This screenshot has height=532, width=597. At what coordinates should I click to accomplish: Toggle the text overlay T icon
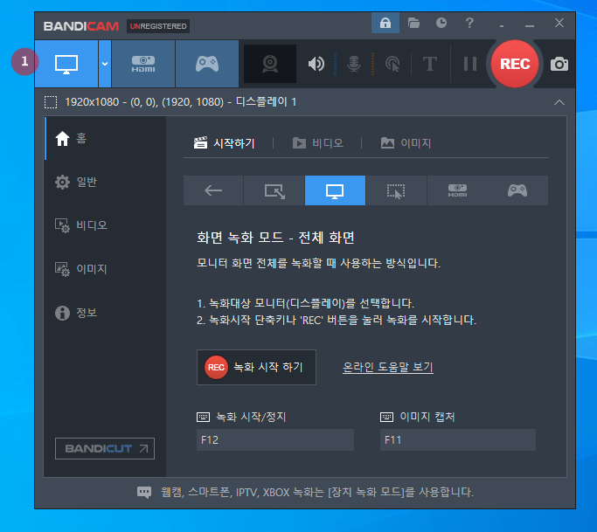(x=430, y=64)
